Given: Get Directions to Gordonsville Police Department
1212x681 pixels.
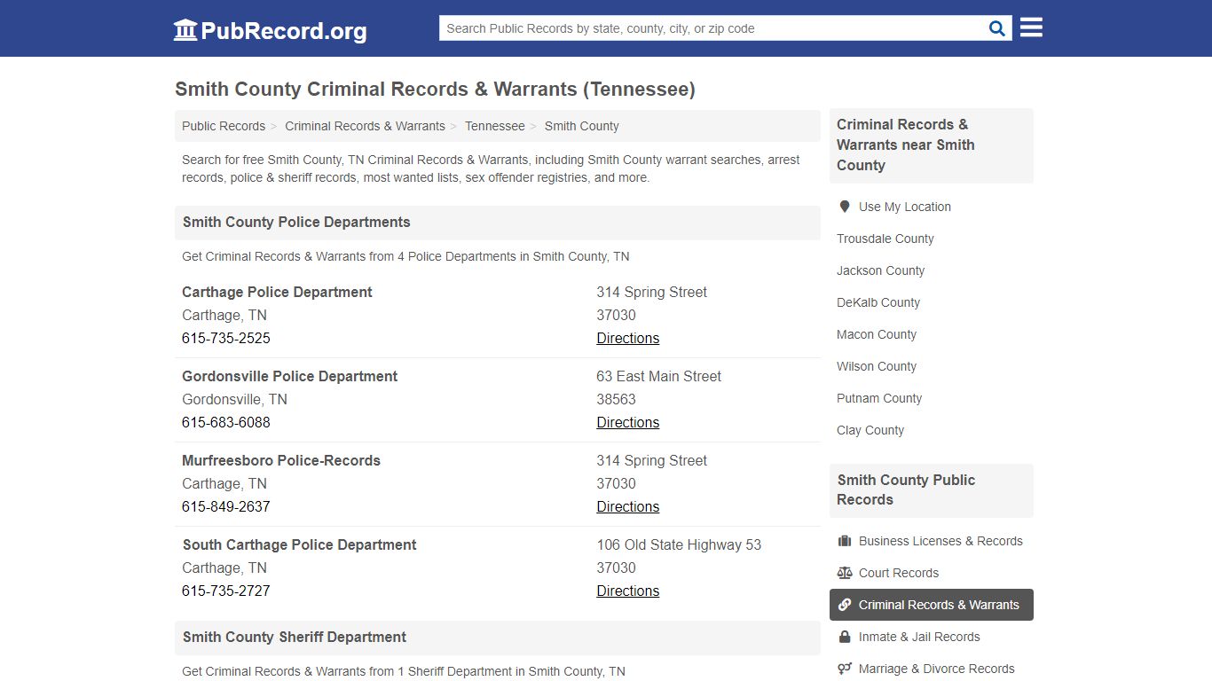Looking at the screenshot, I should point(628,422).
